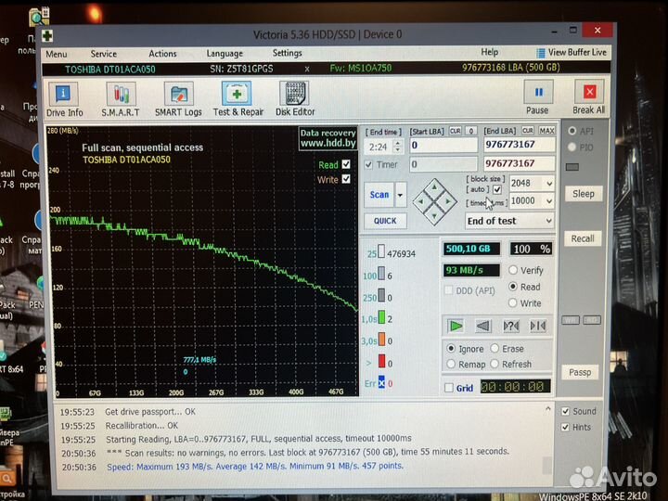Toggle the Read graph checkbox

click(346, 164)
